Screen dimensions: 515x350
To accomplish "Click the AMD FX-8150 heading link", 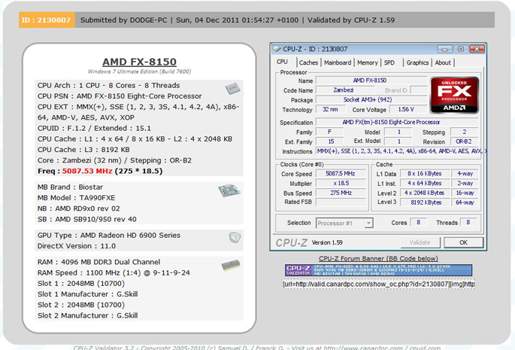I will (x=139, y=62).
